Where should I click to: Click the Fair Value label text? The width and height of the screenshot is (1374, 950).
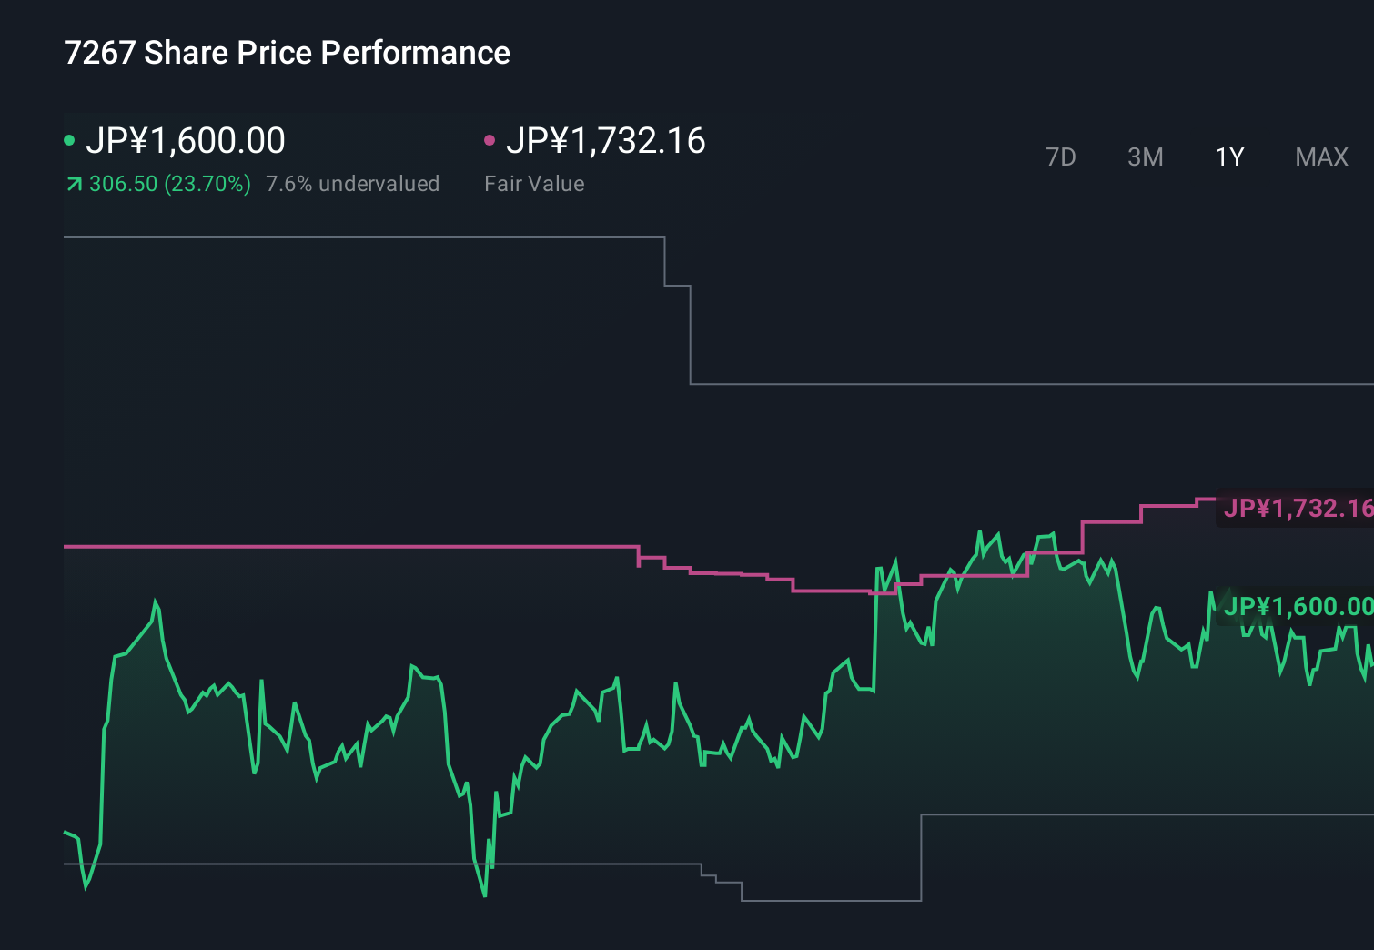pyautogui.click(x=534, y=183)
